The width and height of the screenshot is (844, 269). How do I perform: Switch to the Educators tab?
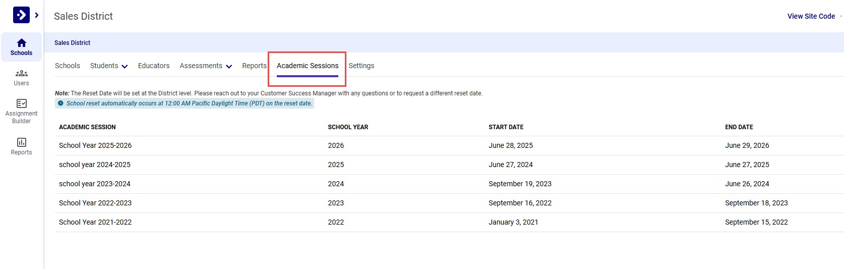point(154,66)
